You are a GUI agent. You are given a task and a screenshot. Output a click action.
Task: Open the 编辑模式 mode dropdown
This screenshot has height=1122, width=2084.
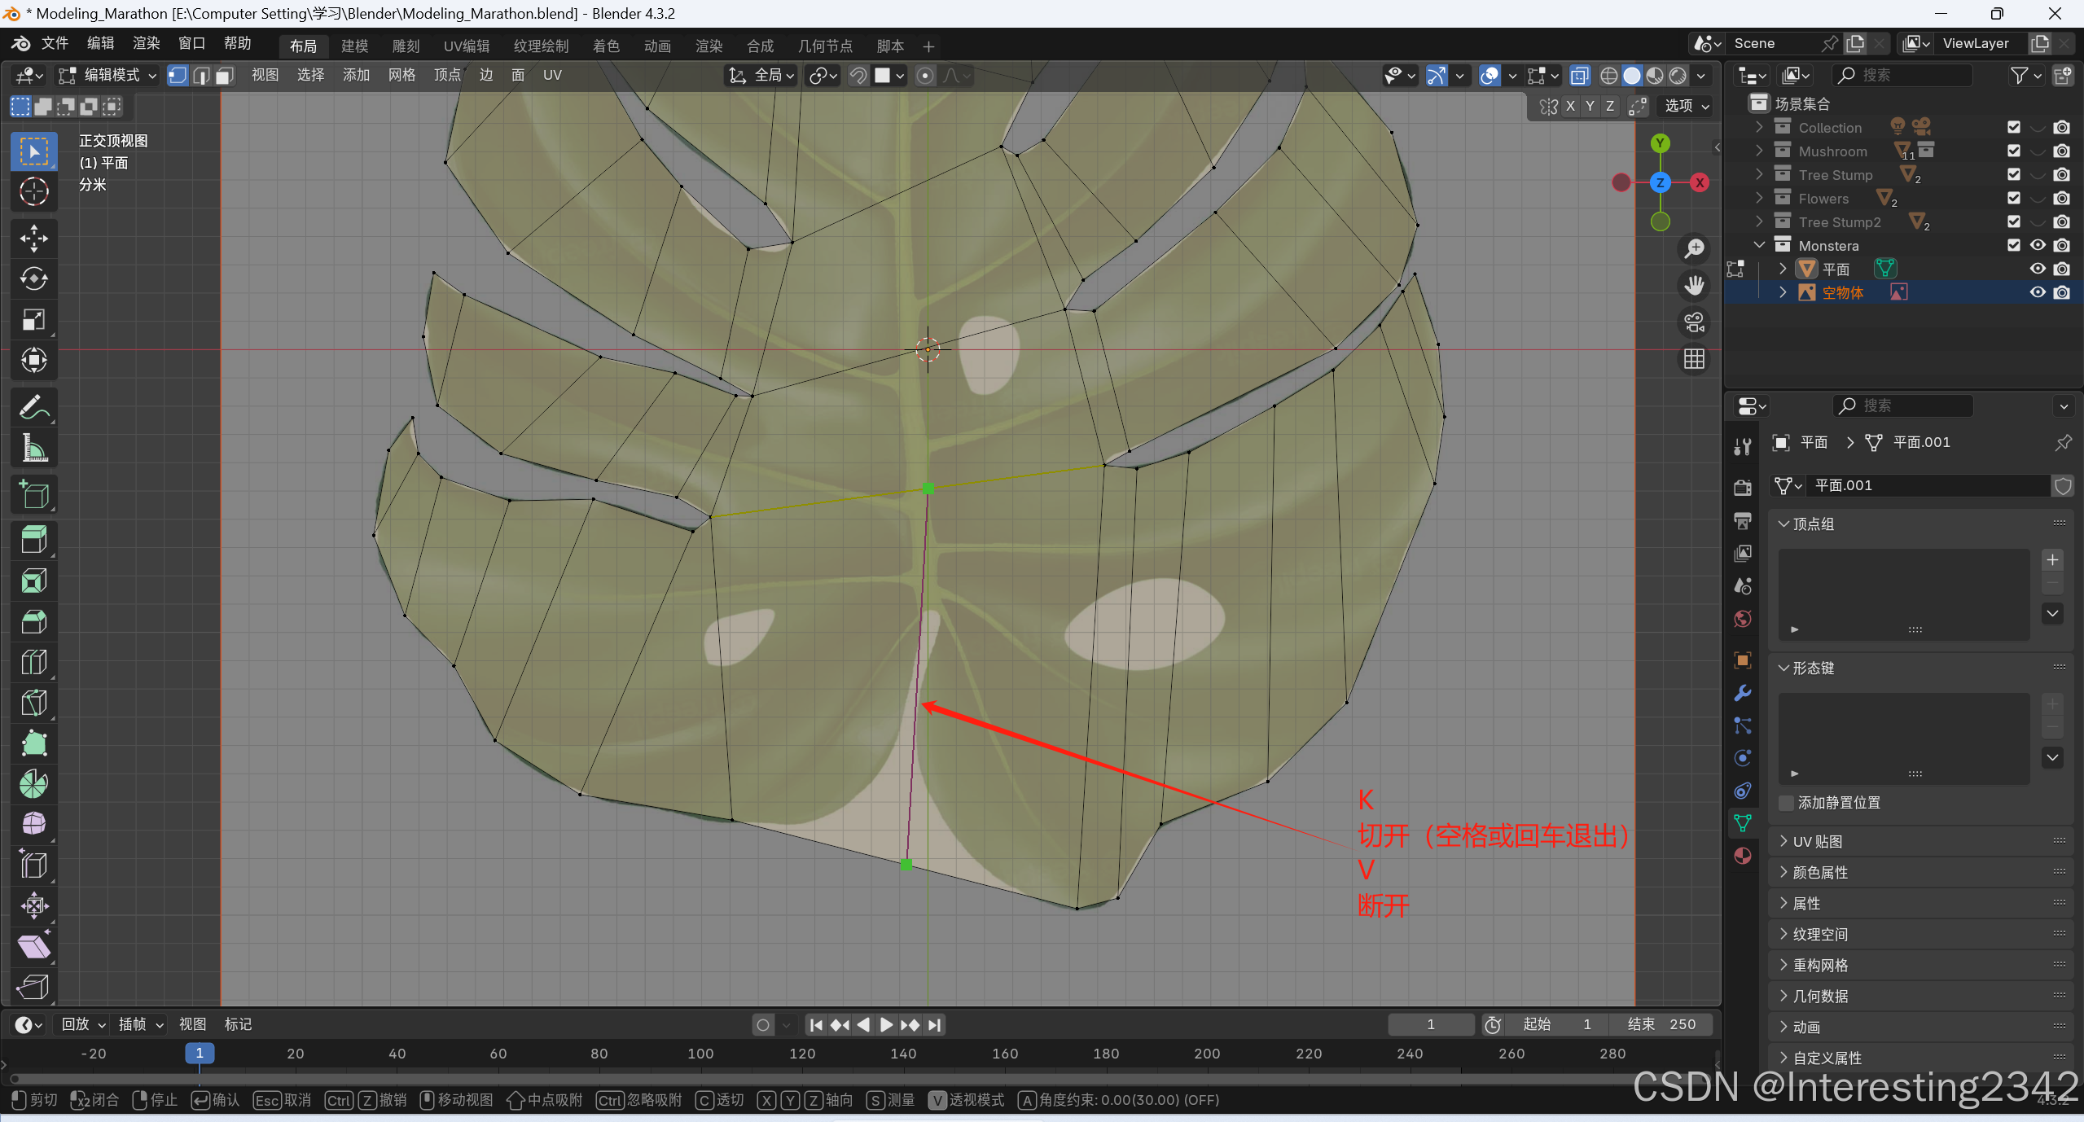click(x=108, y=76)
